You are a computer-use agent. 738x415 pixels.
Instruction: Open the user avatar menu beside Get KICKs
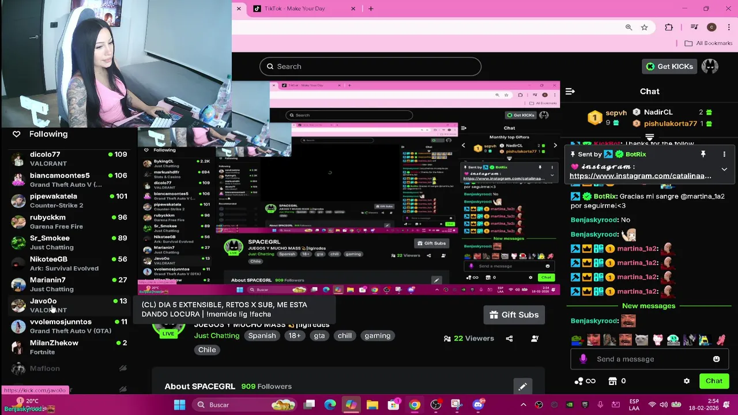[710, 66]
